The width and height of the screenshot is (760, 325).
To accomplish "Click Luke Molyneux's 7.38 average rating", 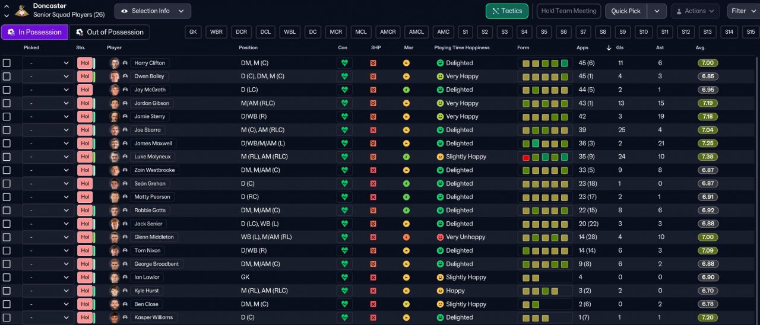I will pyautogui.click(x=708, y=157).
